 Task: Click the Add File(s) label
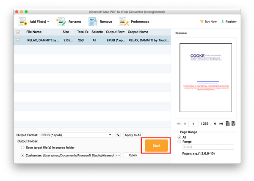[x=38, y=22]
